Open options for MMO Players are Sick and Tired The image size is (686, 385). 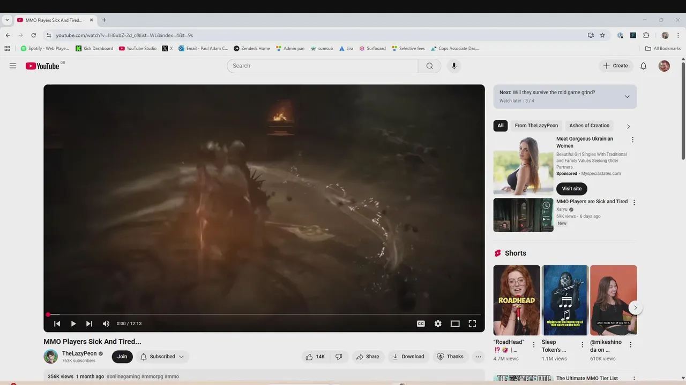634,203
